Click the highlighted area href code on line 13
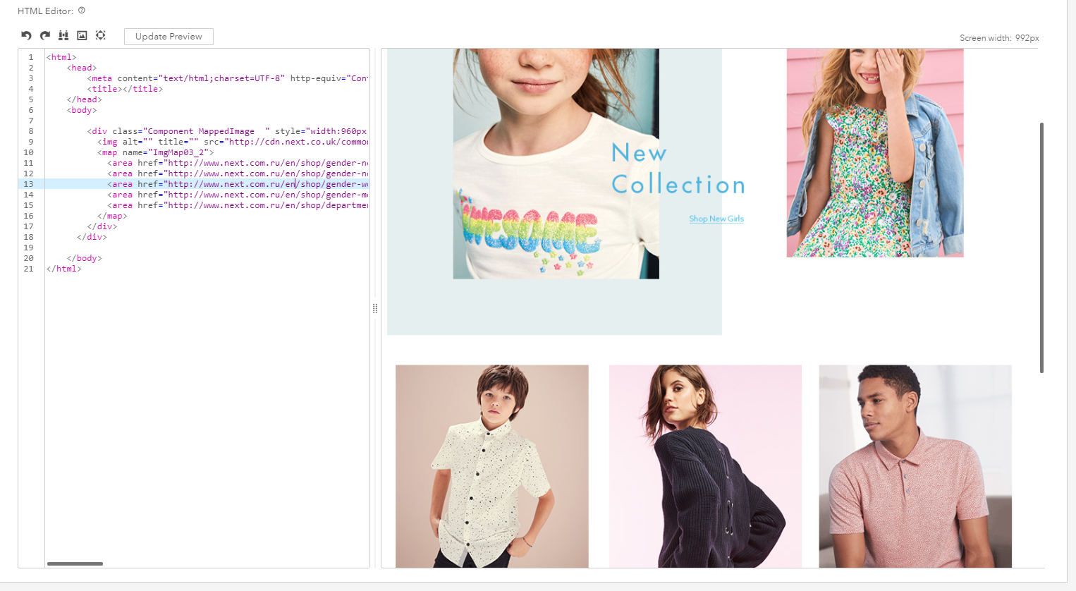Screen dimensions: 1076x591 point(238,184)
